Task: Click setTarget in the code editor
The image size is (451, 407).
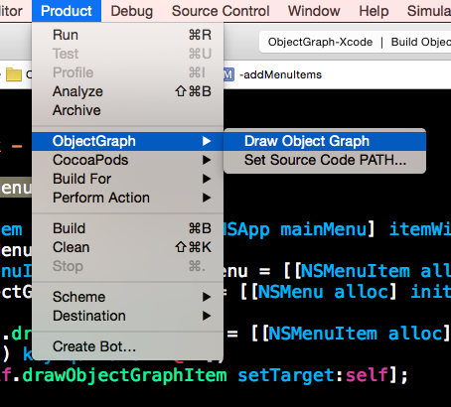Action: click(x=287, y=375)
